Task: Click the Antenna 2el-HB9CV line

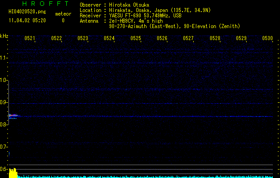Action: pos(121,21)
